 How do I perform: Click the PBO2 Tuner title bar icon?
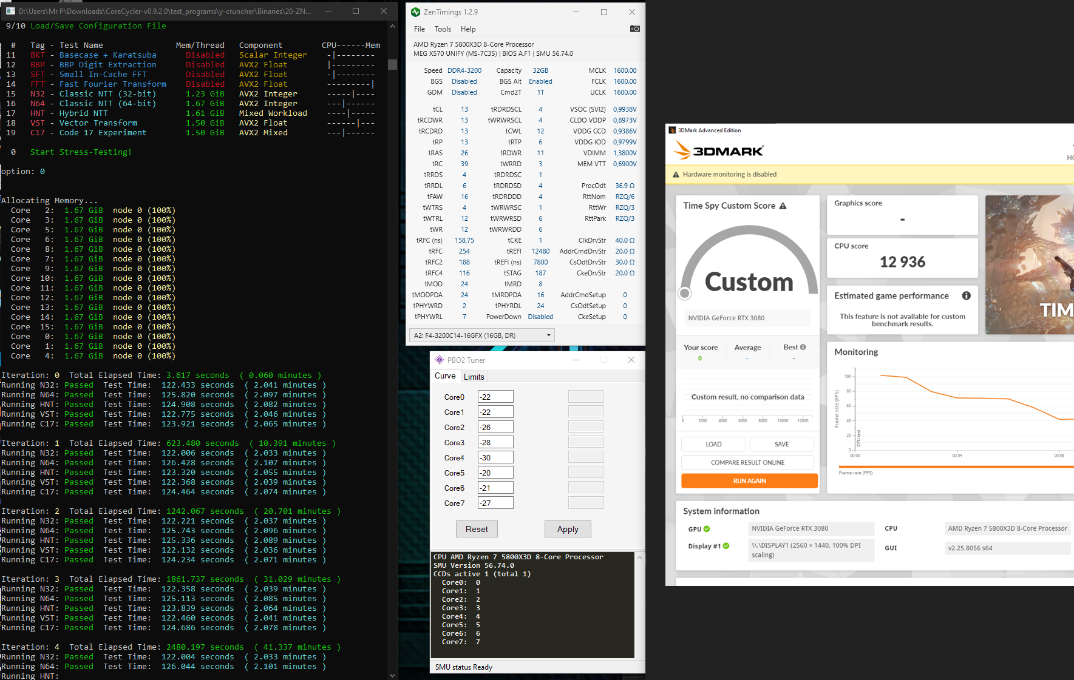(440, 360)
